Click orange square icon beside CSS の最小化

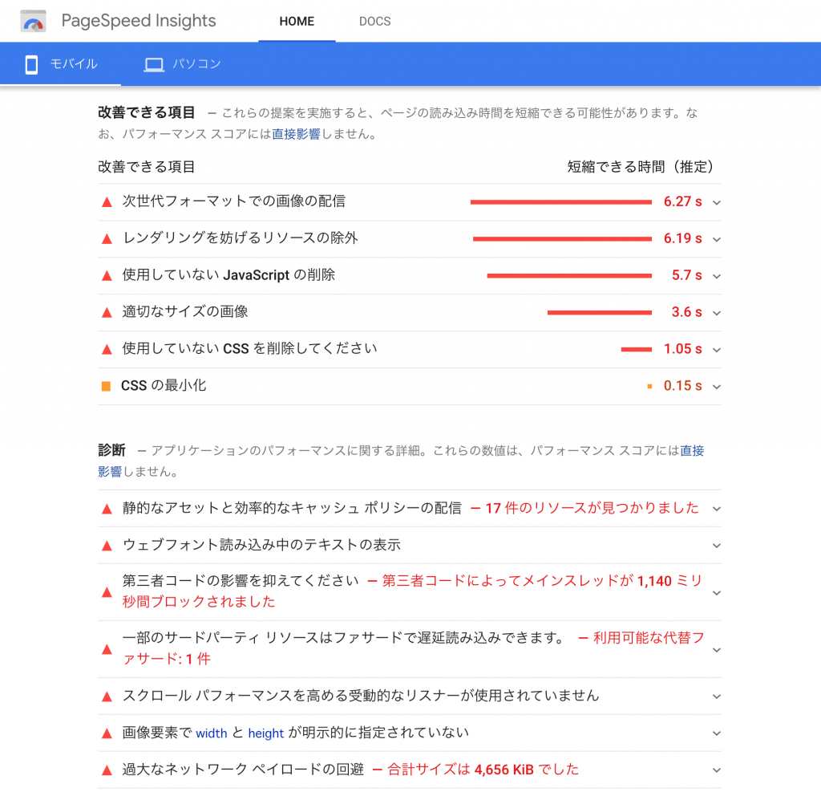click(106, 386)
